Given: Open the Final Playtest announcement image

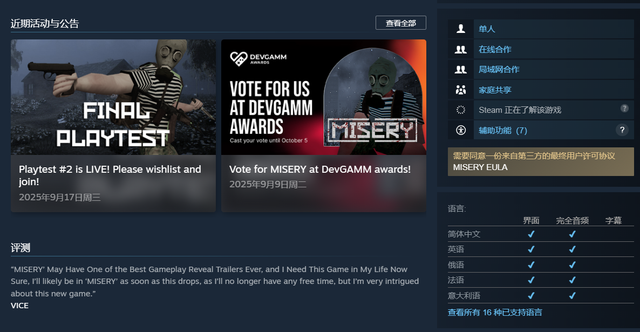Looking at the screenshot, I should pos(113,97).
